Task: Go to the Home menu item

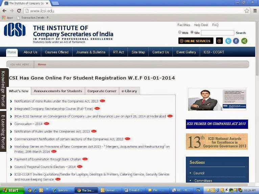Action: [x=12, y=52]
